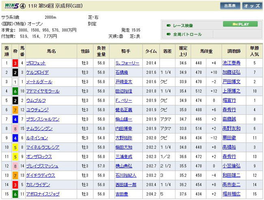Click the 馬名 column header
This screenshot has width=264, height=200.
[x=51, y=51]
